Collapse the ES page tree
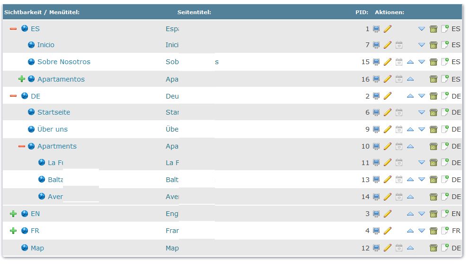470x266 pixels. click(13, 29)
